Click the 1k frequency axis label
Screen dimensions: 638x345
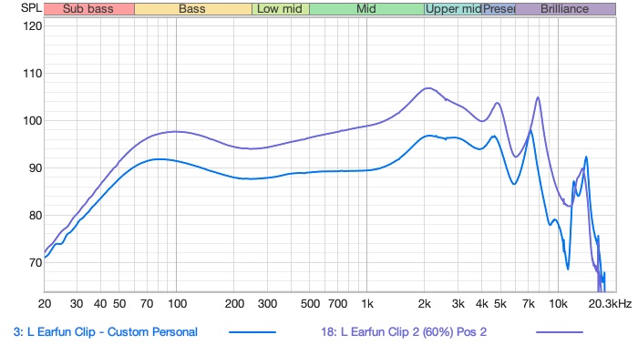367,303
